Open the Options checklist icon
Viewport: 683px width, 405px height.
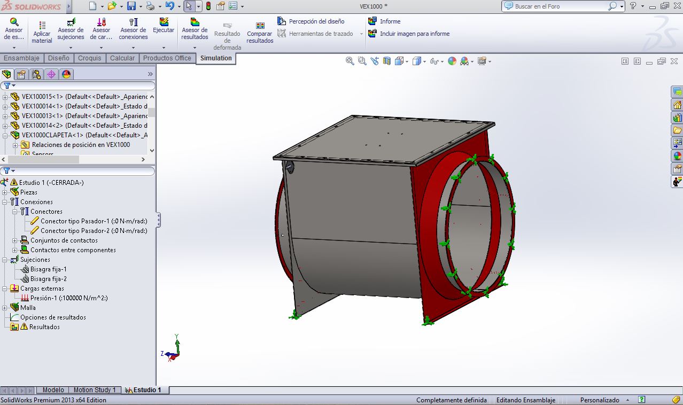[x=233, y=6]
